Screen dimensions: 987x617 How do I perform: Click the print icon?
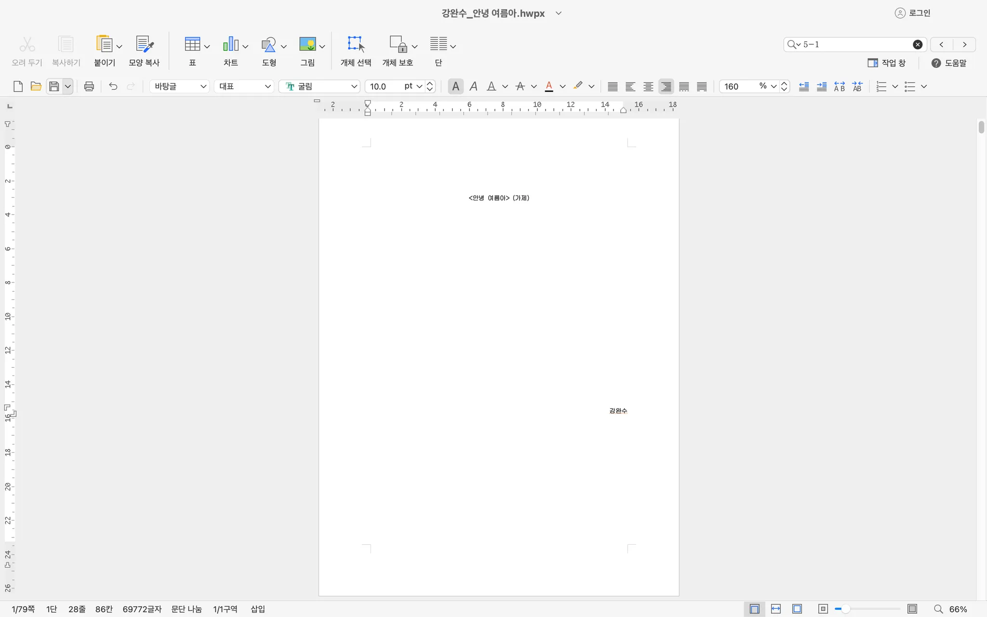point(89,86)
